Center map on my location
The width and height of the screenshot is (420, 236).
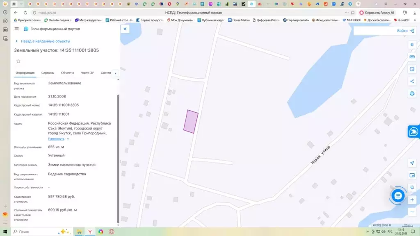point(412,163)
